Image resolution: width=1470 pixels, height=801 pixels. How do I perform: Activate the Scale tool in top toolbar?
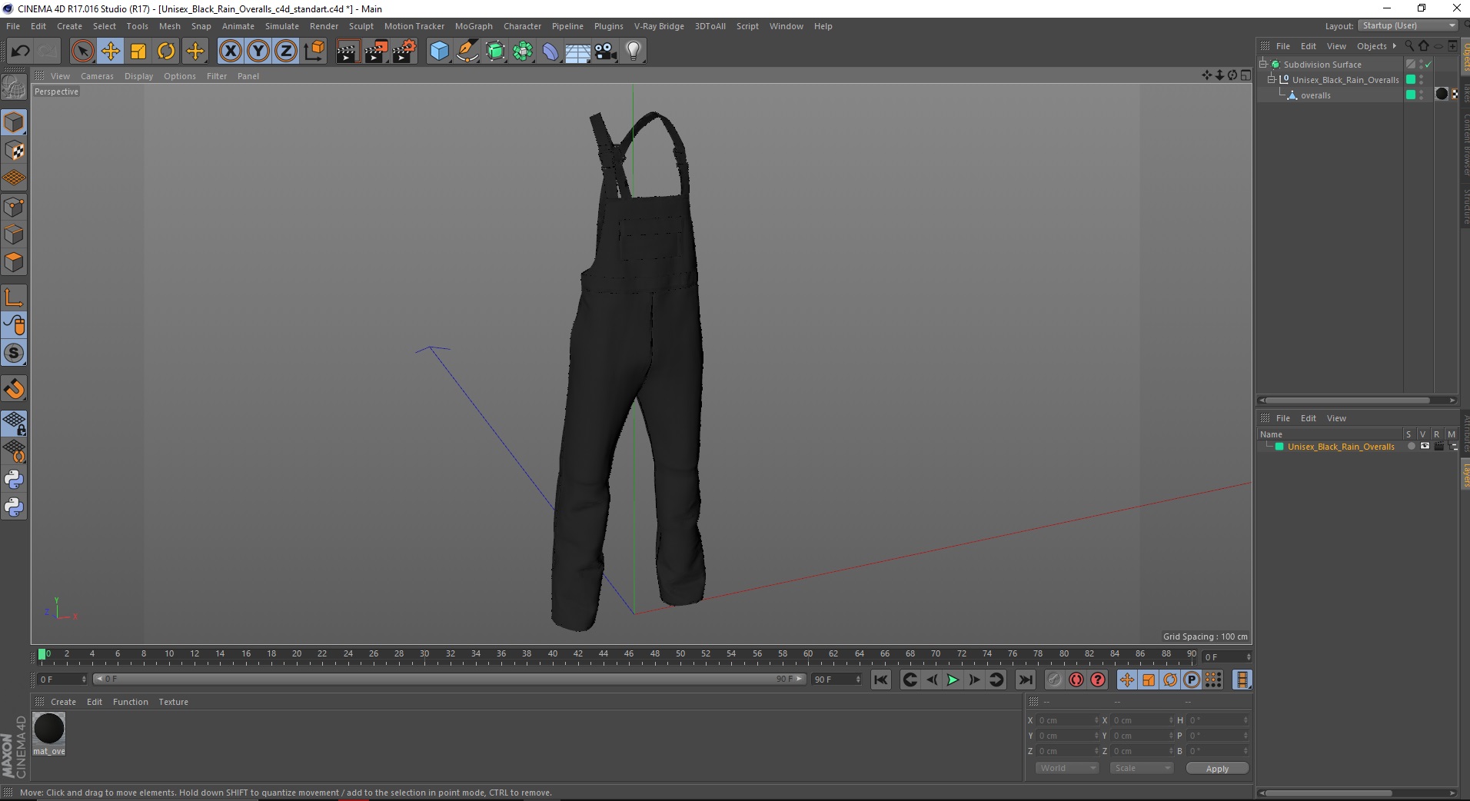[138, 52]
